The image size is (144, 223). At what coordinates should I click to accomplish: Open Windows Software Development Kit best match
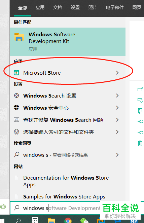(68, 42)
